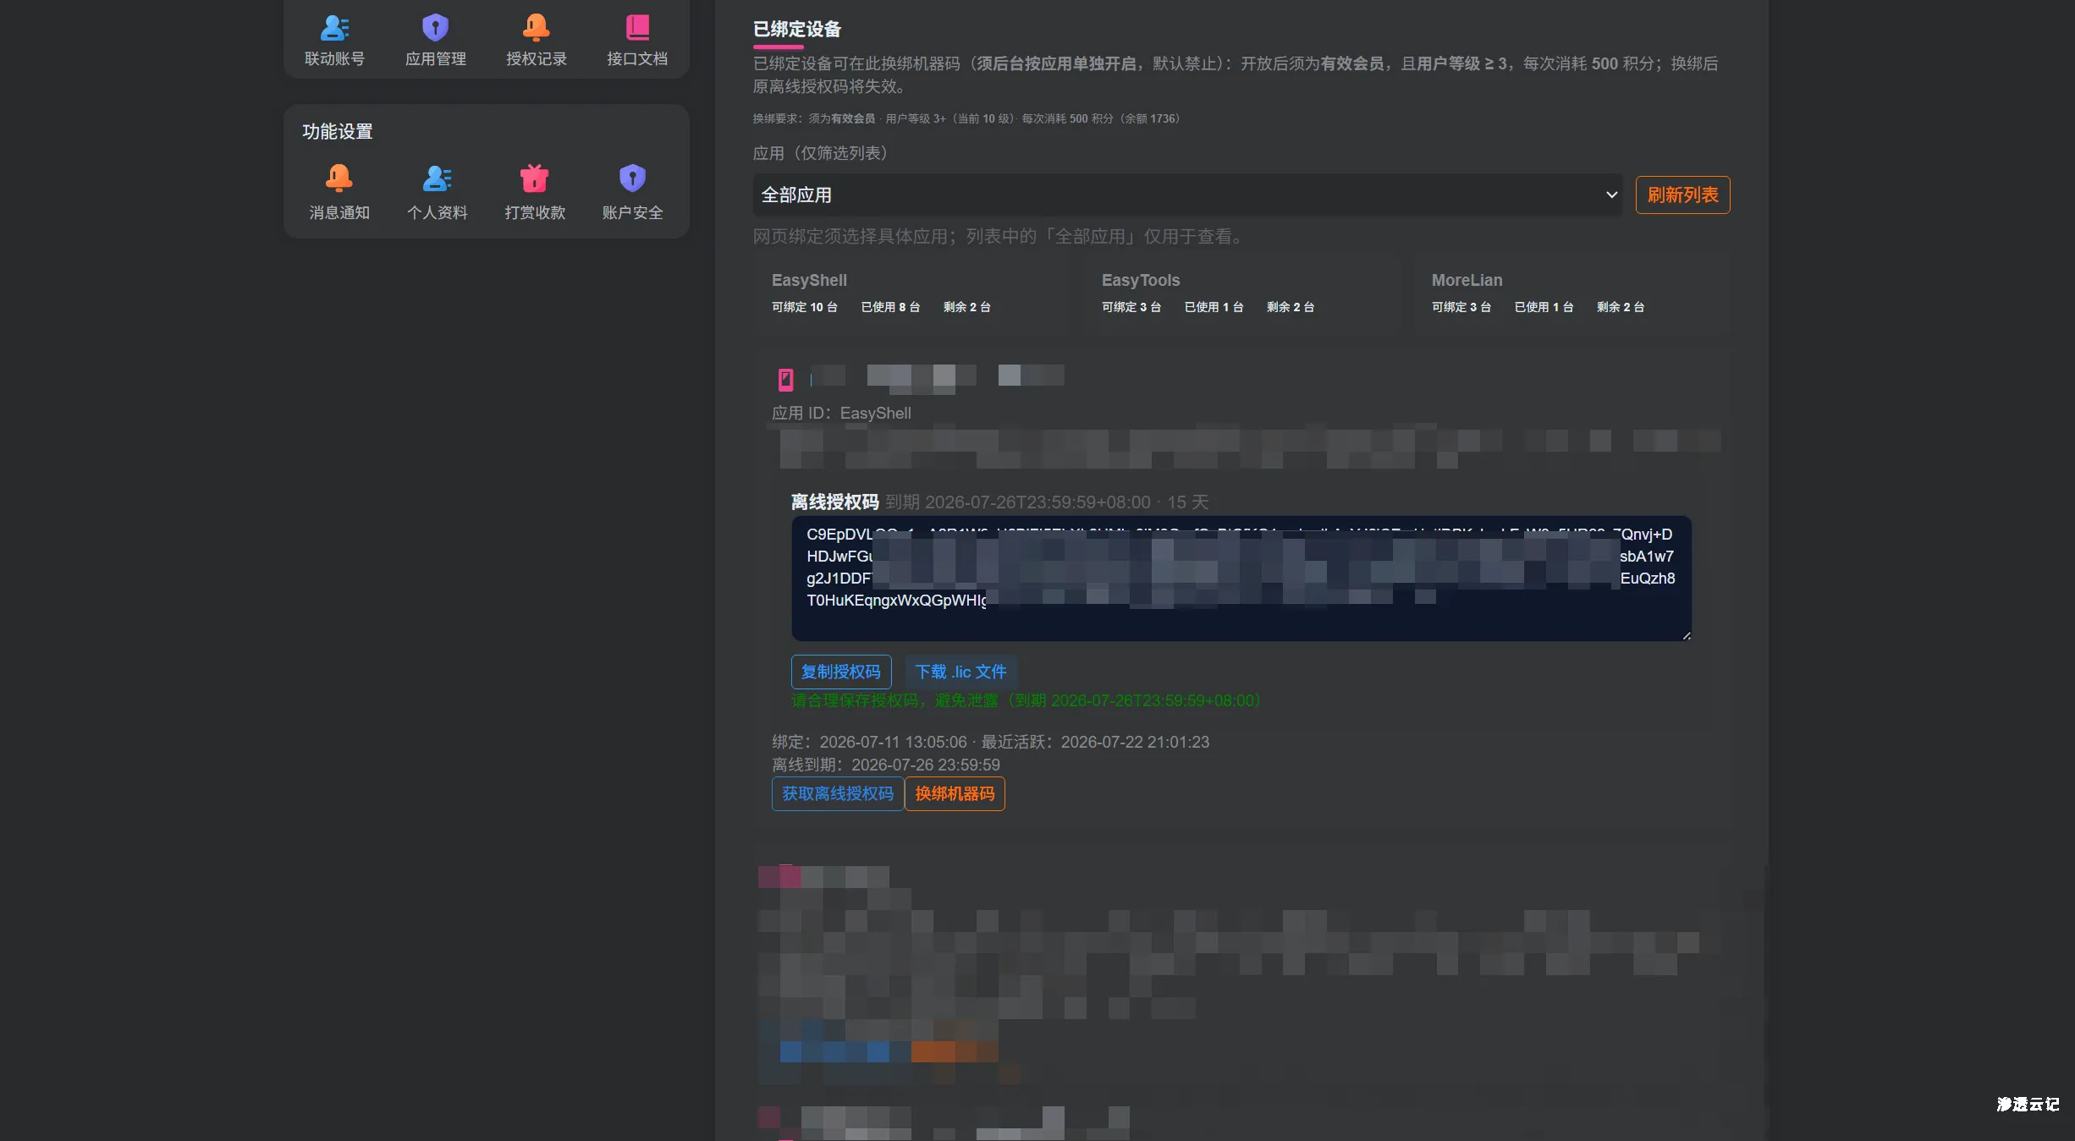The height and width of the screenshot is (1141, 2075).
Task: Click the textarea resize handle corner
Action: (1686, 635)
